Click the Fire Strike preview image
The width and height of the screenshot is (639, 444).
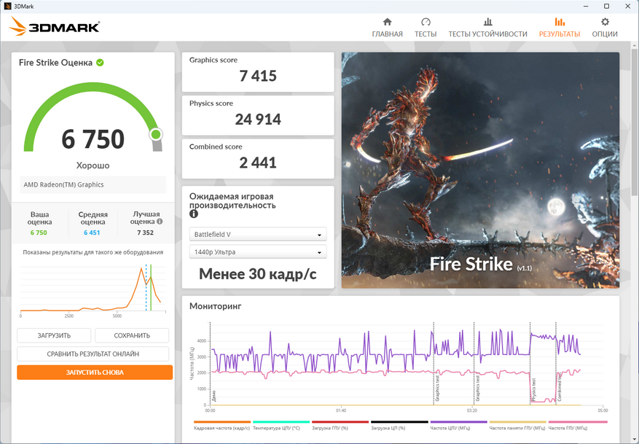(480, 170)
